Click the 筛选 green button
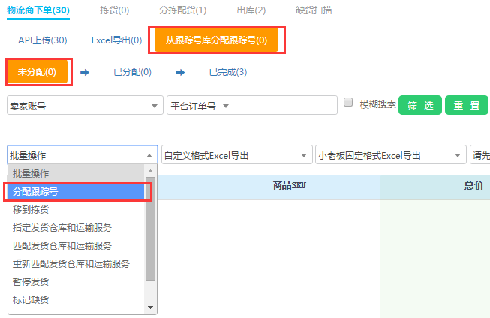 point(420,106)
